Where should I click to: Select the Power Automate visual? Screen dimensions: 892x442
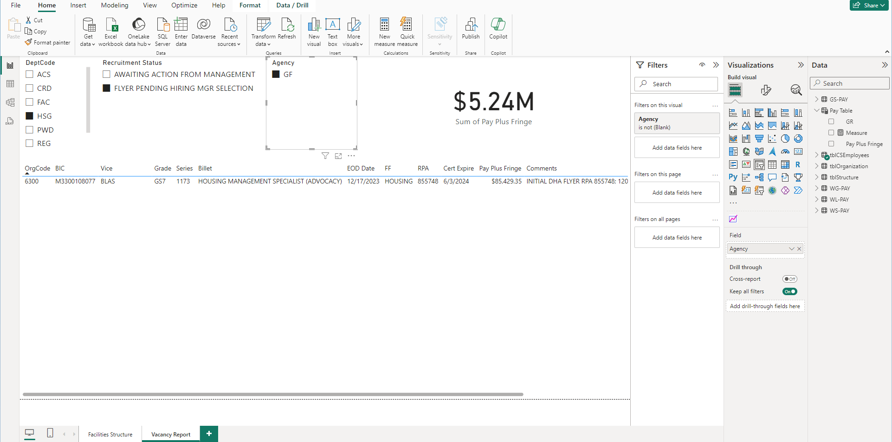click(x=798, y=190)
